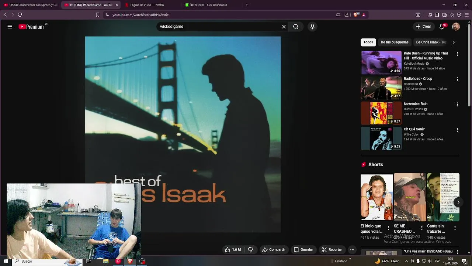472x266 pixels.
Task: Dislike the video with thumbs down
Action: [251, 250]
